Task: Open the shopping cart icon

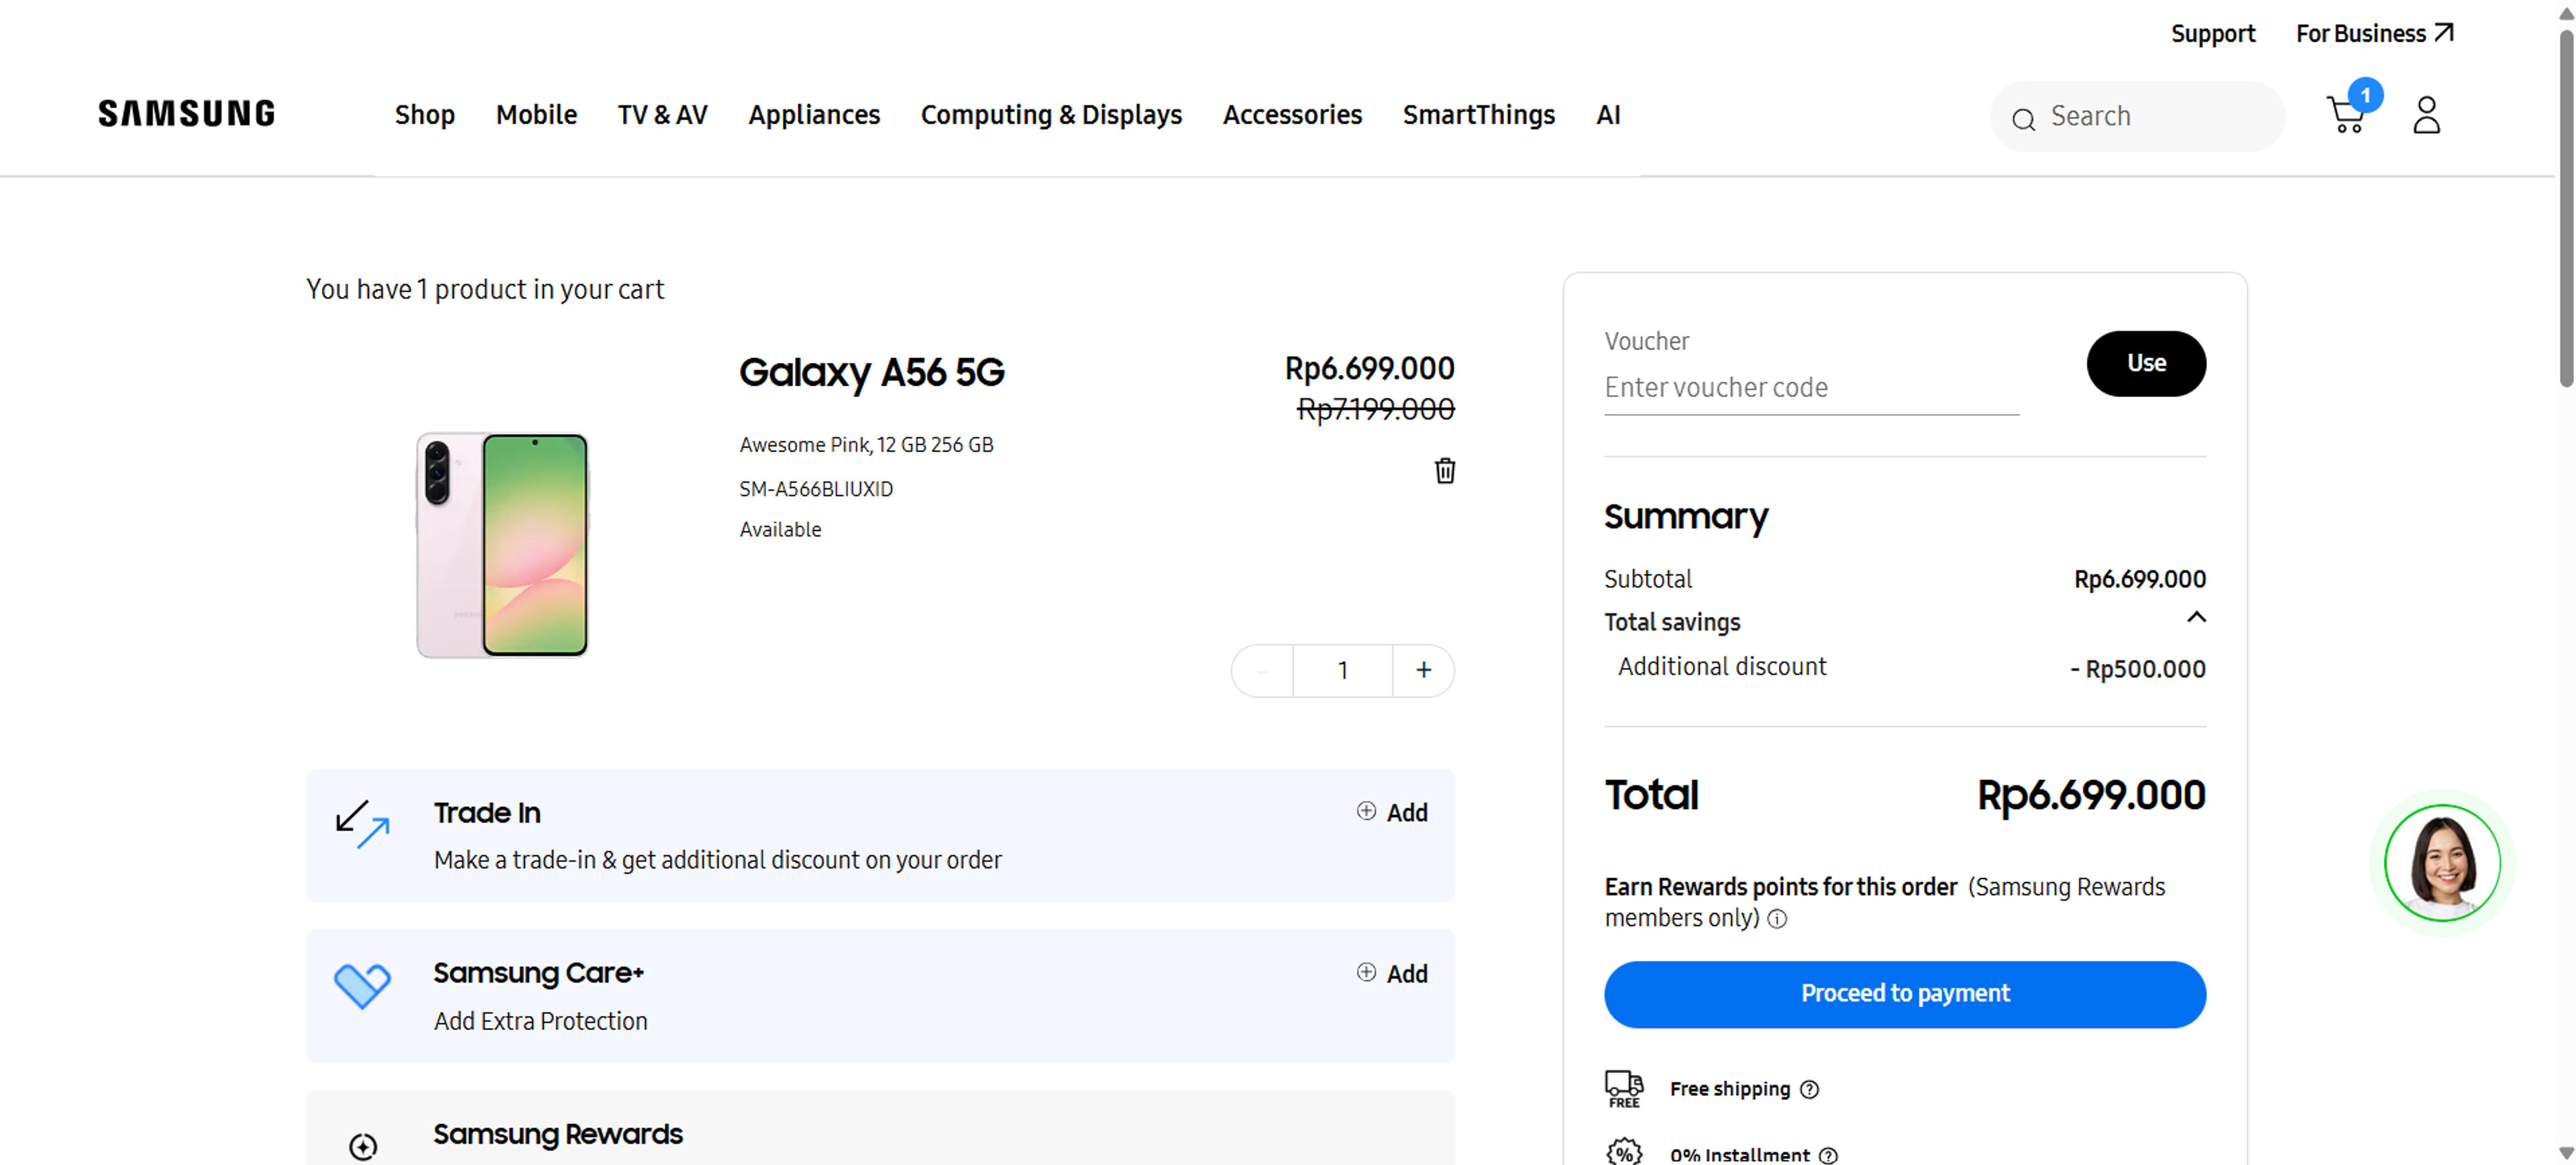Action: 2345,115
